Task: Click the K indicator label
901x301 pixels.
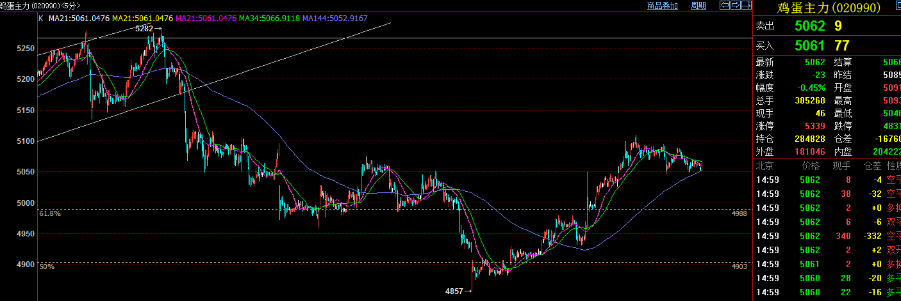Action: point(41,19)
